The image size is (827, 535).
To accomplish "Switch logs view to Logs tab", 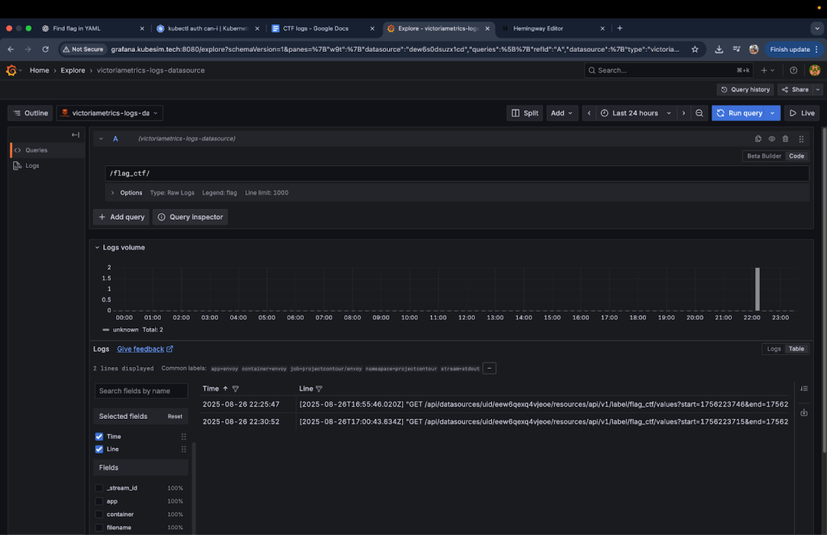I will [x=773, y=349].
